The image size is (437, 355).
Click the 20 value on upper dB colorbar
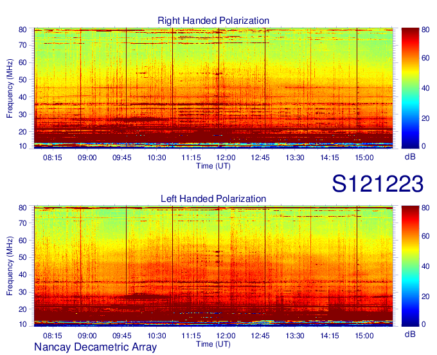(425, 118)
